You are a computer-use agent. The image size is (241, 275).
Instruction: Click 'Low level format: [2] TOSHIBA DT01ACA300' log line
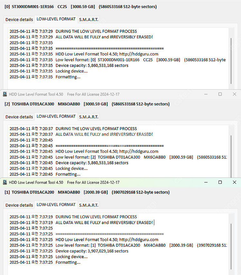[118, 157]
